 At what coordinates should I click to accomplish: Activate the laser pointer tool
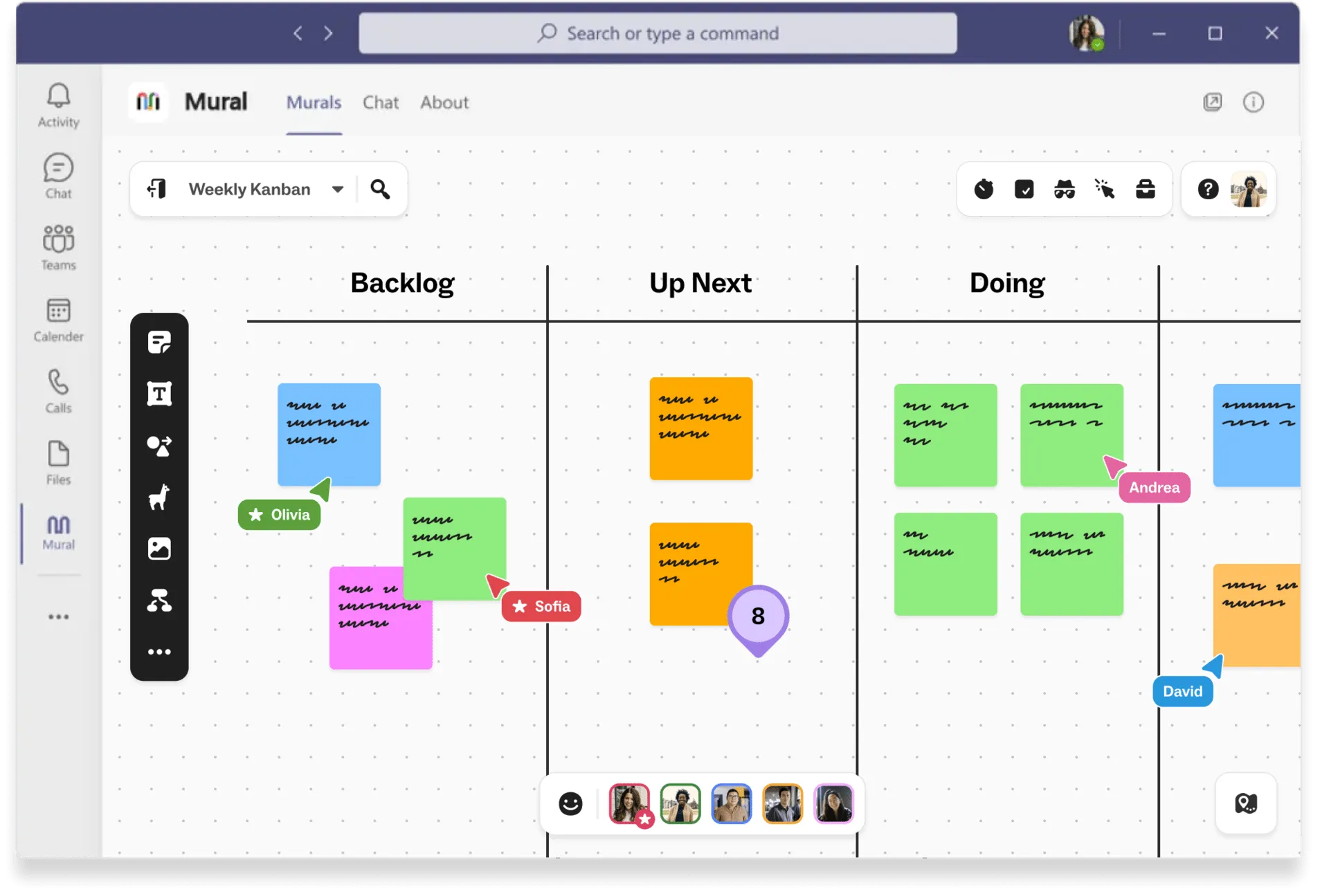tap(1105, 188)
